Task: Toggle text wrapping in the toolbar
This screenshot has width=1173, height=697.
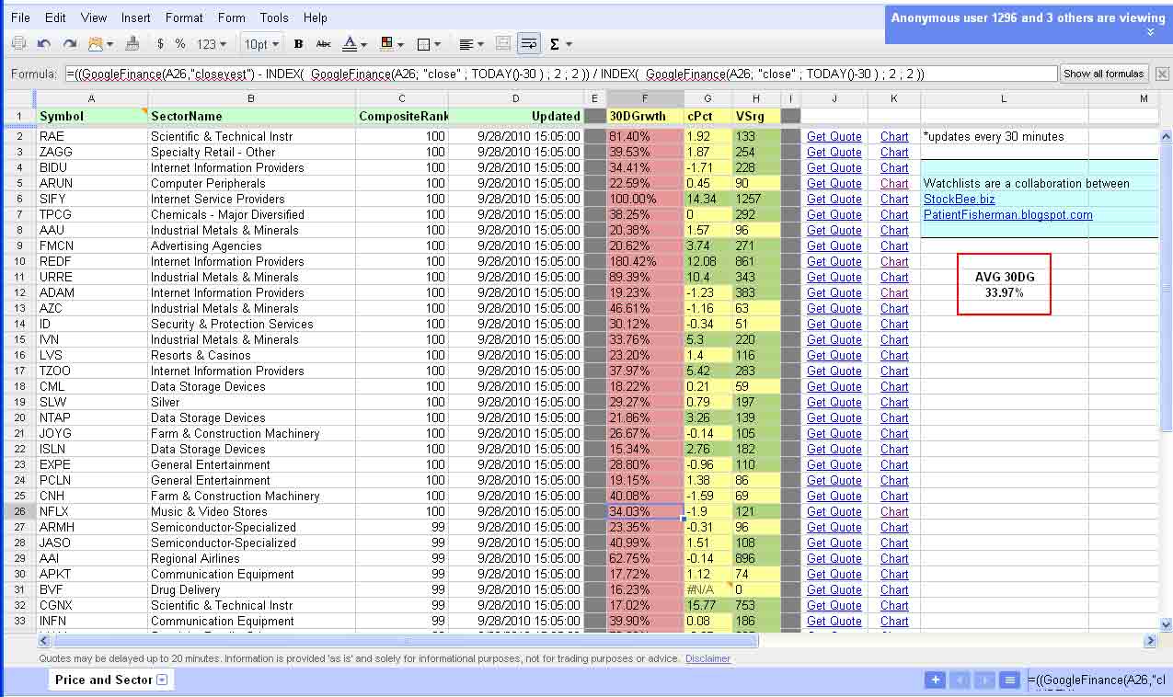Action: [x=528, y=42]
